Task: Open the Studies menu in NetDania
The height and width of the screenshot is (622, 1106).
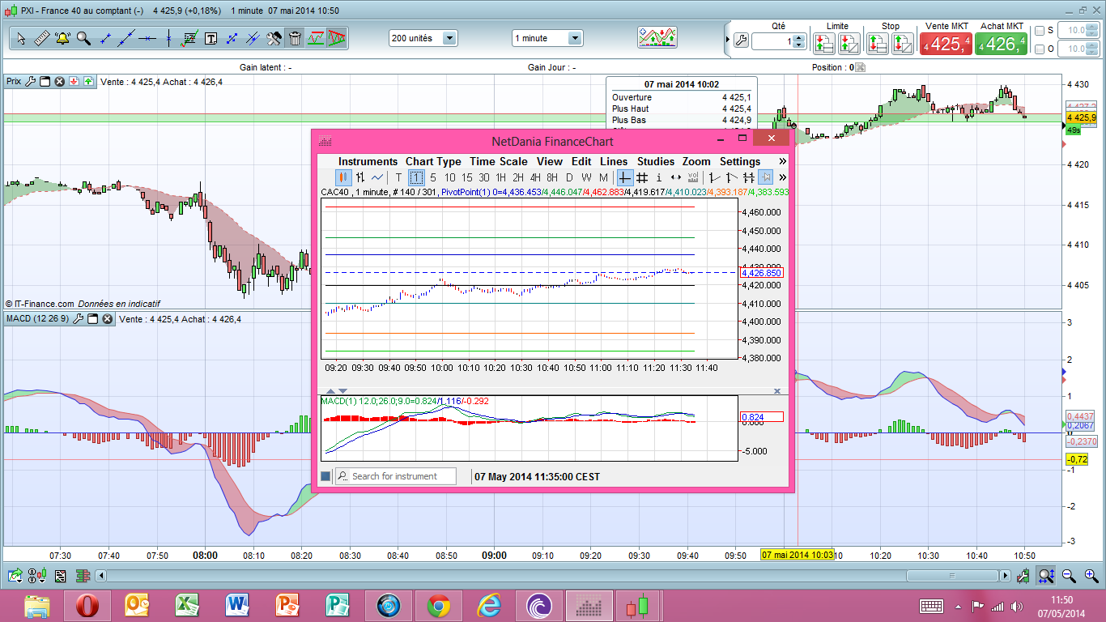Action: tap(655, 161)
